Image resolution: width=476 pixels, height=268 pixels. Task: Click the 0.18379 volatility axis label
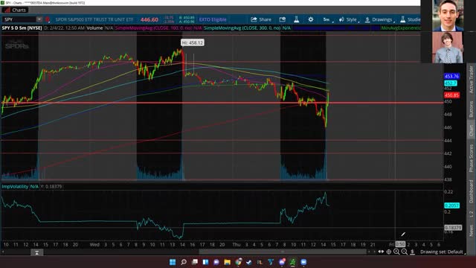(x=453, y=227)
